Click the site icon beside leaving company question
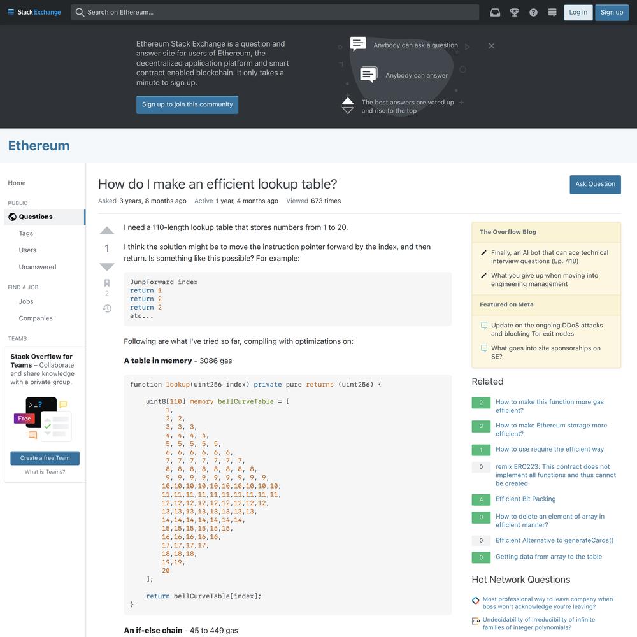The width and height of the screenshot is (637, 637). click(475, 600)
